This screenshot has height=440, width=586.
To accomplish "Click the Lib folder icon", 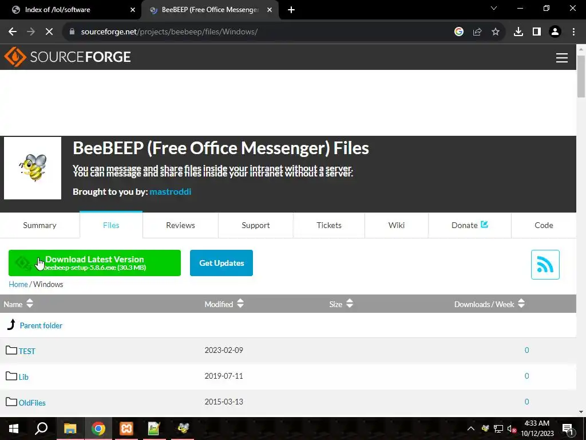I will coord(11,376).
